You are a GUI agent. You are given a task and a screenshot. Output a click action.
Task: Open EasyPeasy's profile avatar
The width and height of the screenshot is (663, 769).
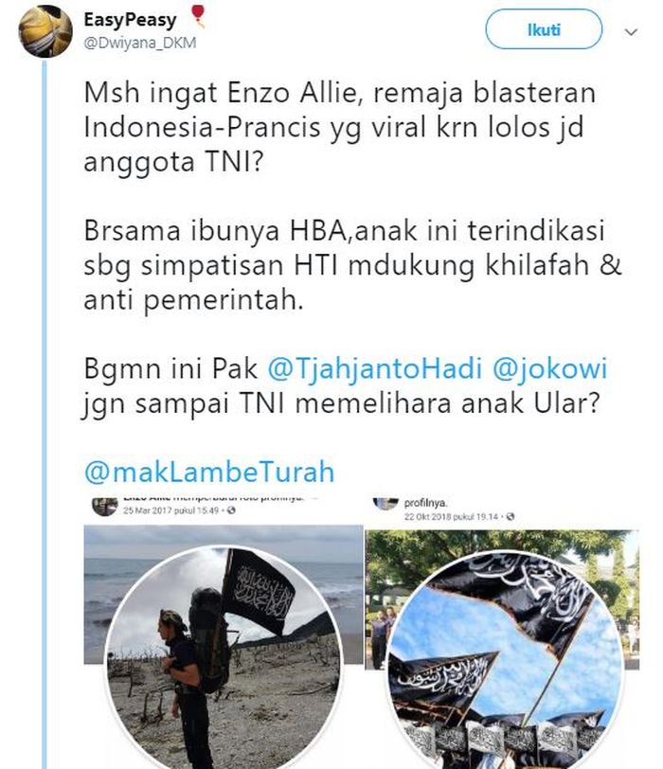click(x=45, y=31)
